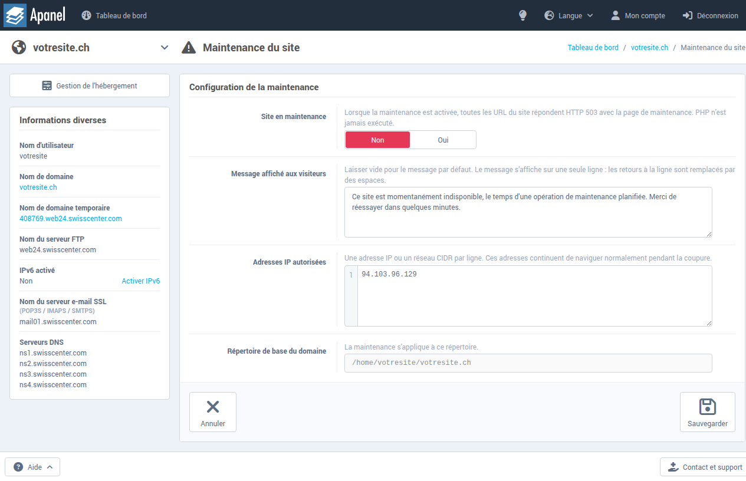
Task: Select Non for Site en maintenance
Action: click(377, 140)
